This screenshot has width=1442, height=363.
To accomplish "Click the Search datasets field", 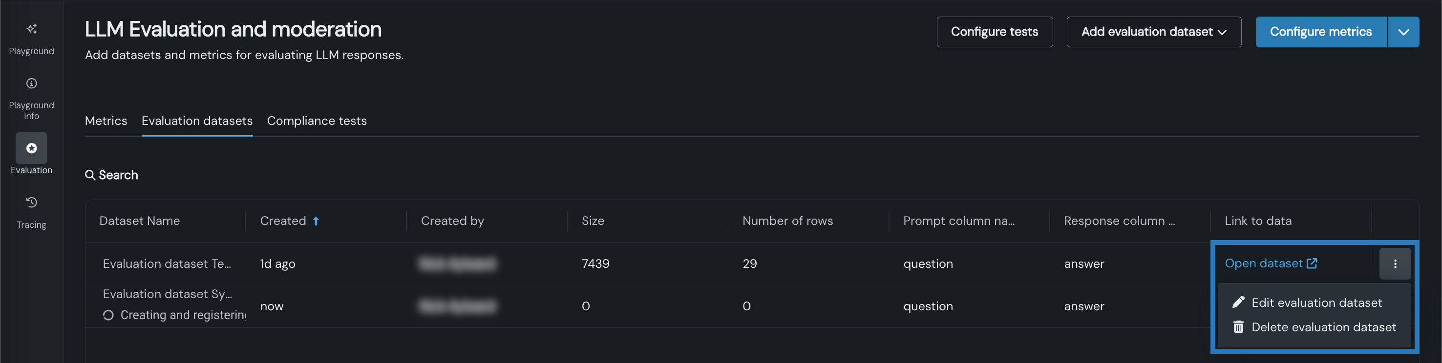I will click(x=119, y=175).
